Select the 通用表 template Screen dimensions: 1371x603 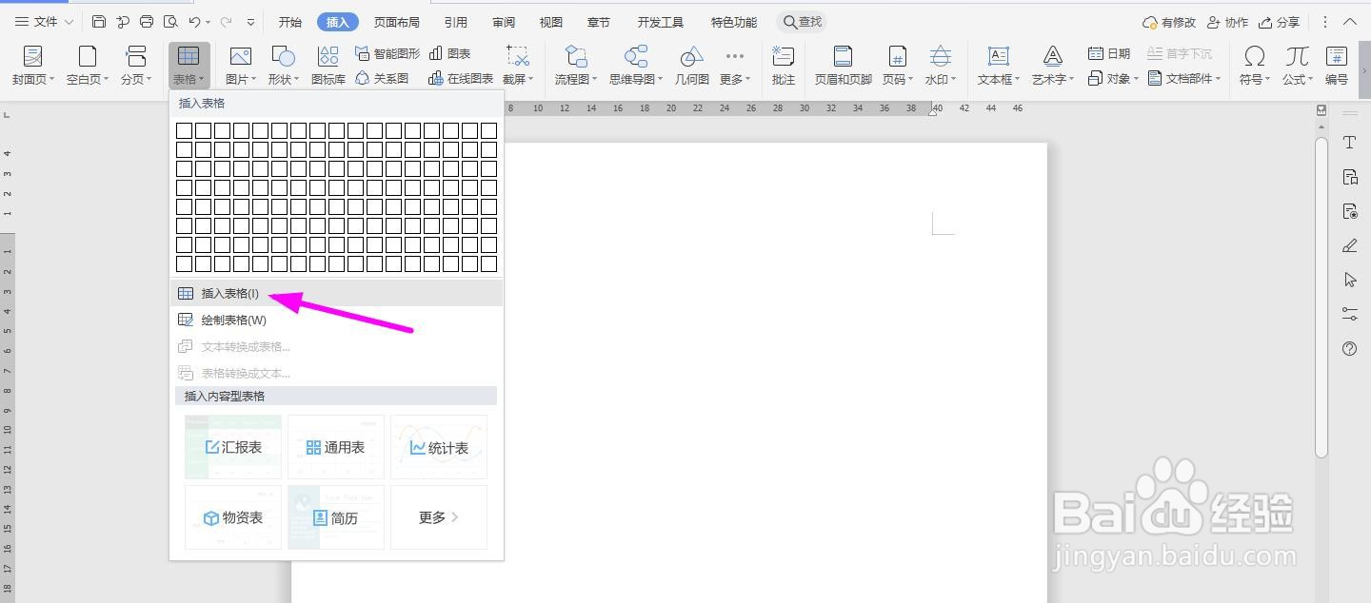336,447
